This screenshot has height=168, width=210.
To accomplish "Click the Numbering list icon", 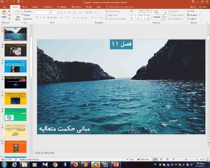I will click(x=80, y=13).
